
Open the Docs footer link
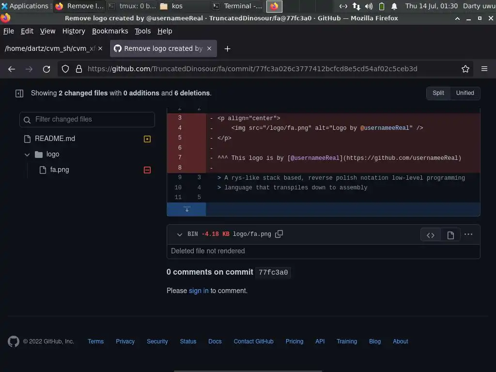pos(215,341)
